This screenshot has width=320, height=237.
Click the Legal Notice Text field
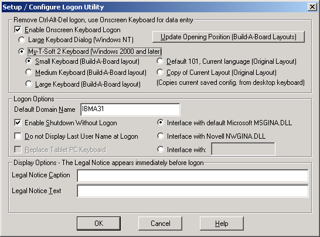[x=193, y=191]
